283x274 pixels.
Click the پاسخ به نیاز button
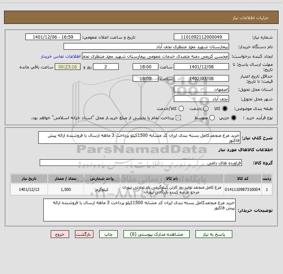[214, 234]
